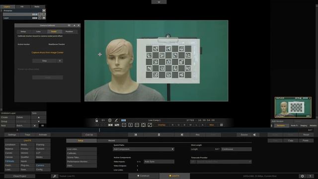Open the Auto Sync dropdown for video inputs
The image size is (318, 179).
159,162
